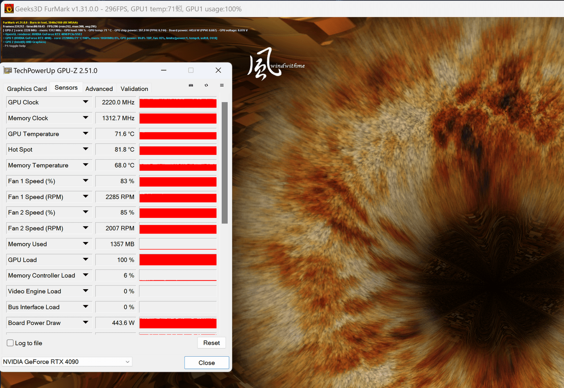Click the FurMark title bar app icon
This screenshot has height=388, width=564.
click(9, 8)
